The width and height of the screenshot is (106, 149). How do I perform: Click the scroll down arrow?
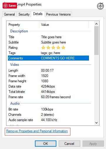pos(96,123)
